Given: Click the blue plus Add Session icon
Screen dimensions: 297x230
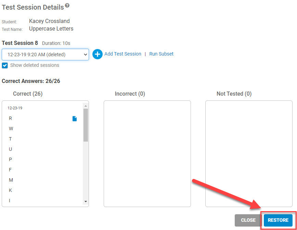Looking at the screenshot, I should (97, 54).
